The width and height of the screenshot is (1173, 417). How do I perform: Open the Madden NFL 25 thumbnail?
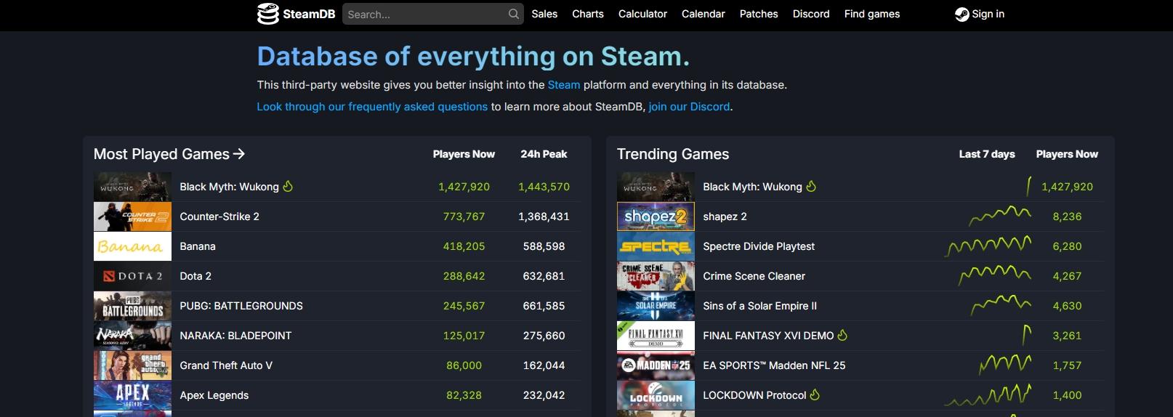coord(656,365)
